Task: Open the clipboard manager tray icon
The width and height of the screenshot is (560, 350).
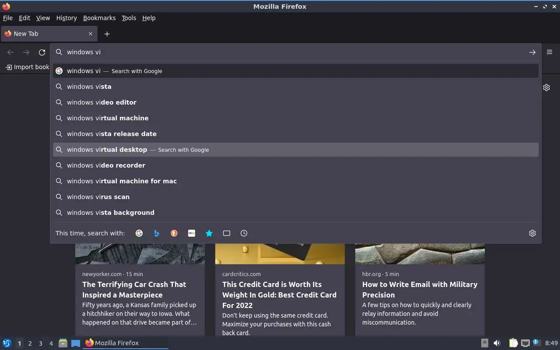Action: point(513,343)
